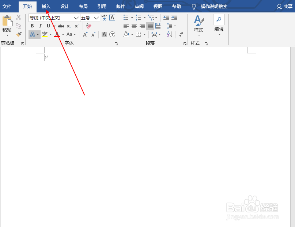Expand the Styles gallery dropdown
The width and height of the screenshot is (295, 227).
pos(199,35)
